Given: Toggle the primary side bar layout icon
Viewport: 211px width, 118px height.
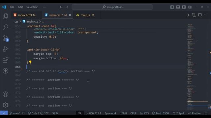Looking at the screenshot, I should (172, 7).
